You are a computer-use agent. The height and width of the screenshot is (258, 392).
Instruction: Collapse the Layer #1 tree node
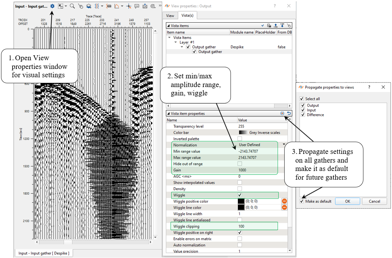pos(176,42)
